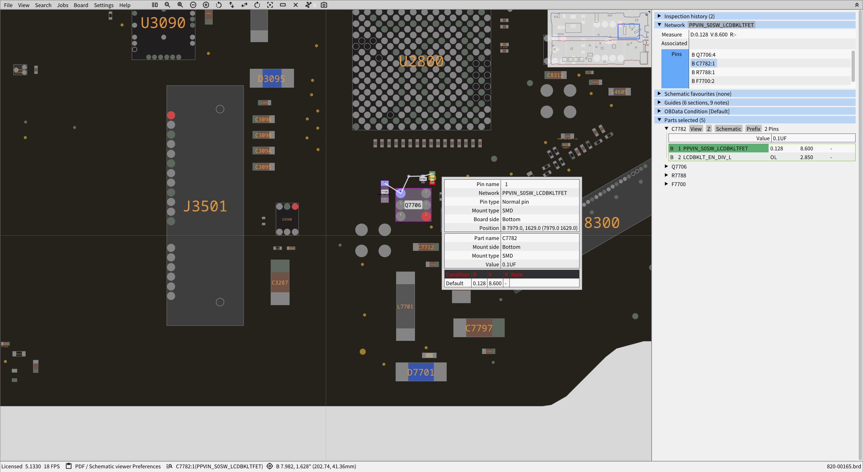Click the green PPVIN_S0SW_LCDBKLTFET pin row

point(715,148)
